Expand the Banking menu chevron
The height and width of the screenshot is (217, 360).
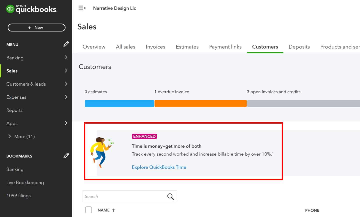(x=66, y=57)
